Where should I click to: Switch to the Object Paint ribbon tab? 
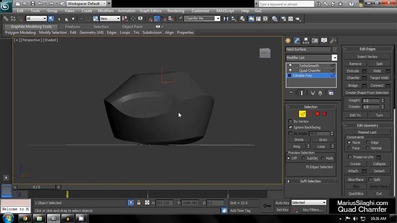tap(132, 27)
